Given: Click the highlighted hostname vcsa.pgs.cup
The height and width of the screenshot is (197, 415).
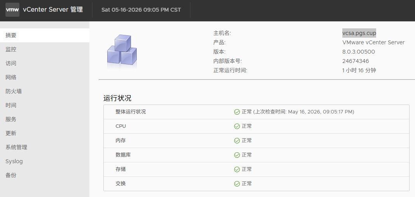Looking at the screenshot, I should [x=359, y=33].
